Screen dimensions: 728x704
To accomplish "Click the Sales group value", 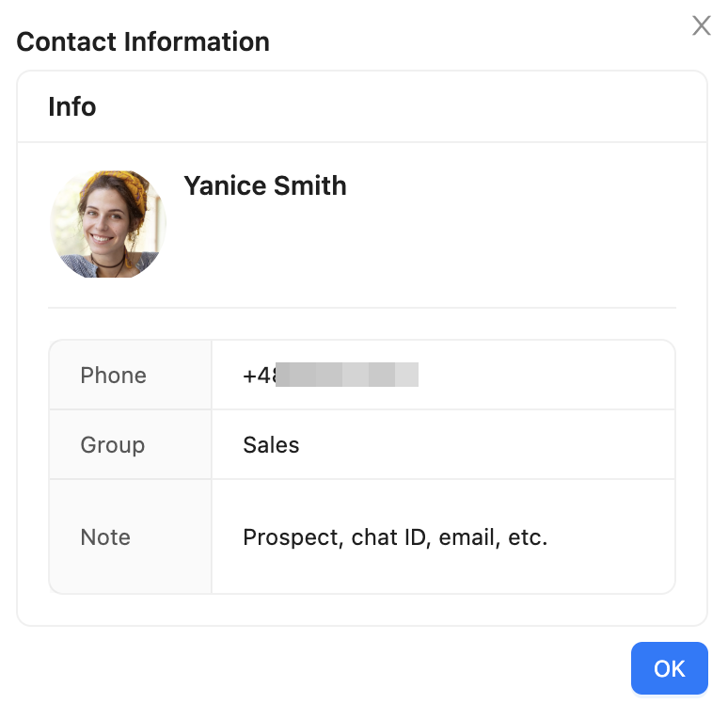I will pos(271,445).
